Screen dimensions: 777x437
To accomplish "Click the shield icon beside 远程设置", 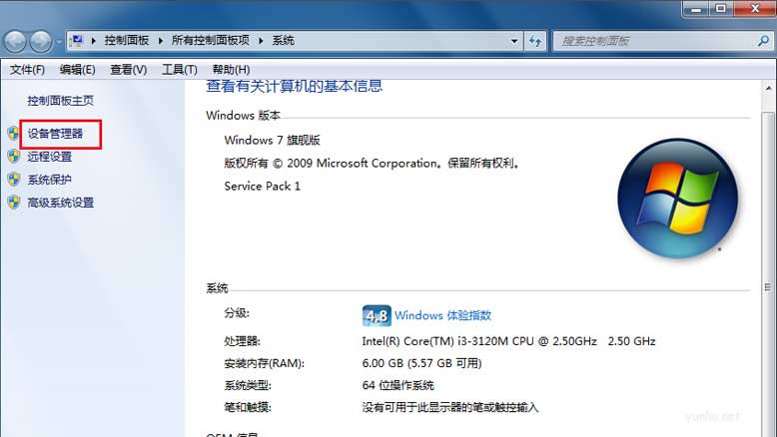I will 13,157.
